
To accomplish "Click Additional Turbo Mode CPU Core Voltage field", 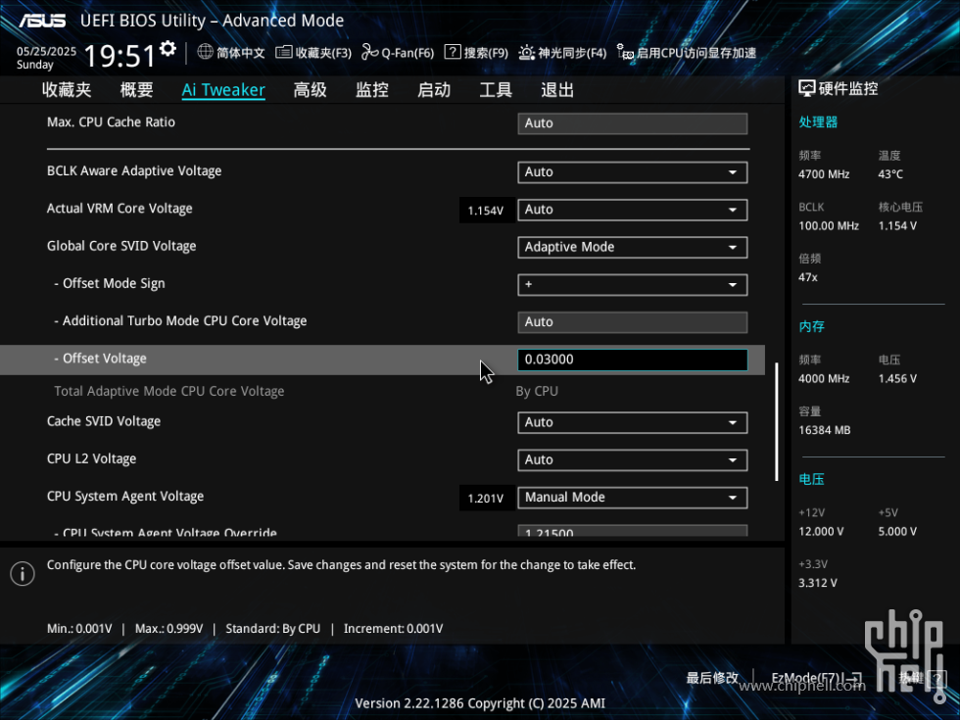I will [x=633, y=322].
